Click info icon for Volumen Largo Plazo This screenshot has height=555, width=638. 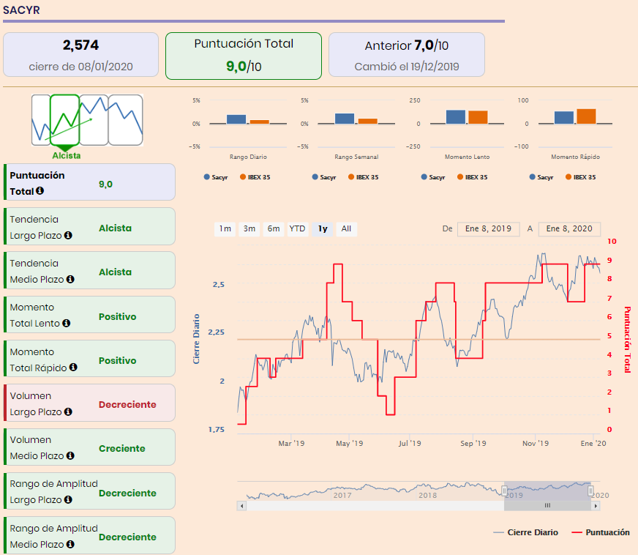pos(68,411)
